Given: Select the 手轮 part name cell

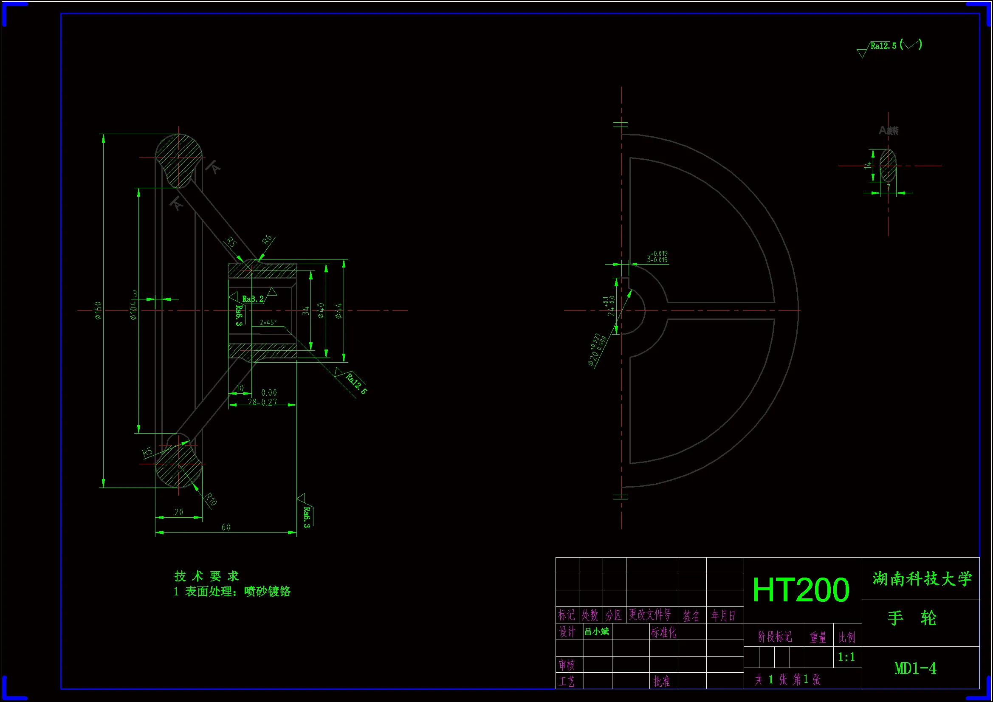Looking at the screenshot, I should click(x=912, y=618).
